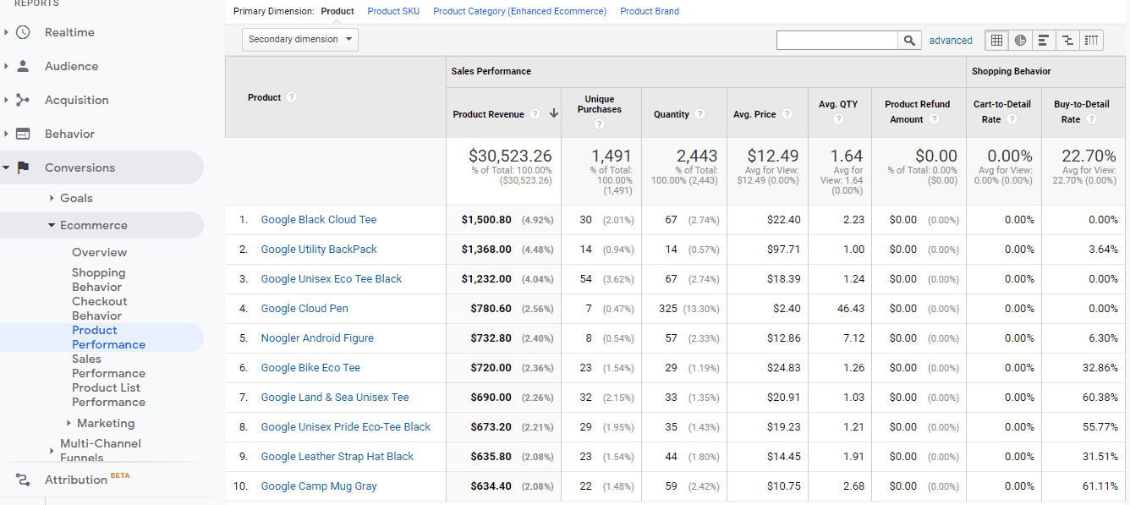This screenshot has height=505, width=1130.
Task: Switch to Performance bar view icon
Action: 1044,40
